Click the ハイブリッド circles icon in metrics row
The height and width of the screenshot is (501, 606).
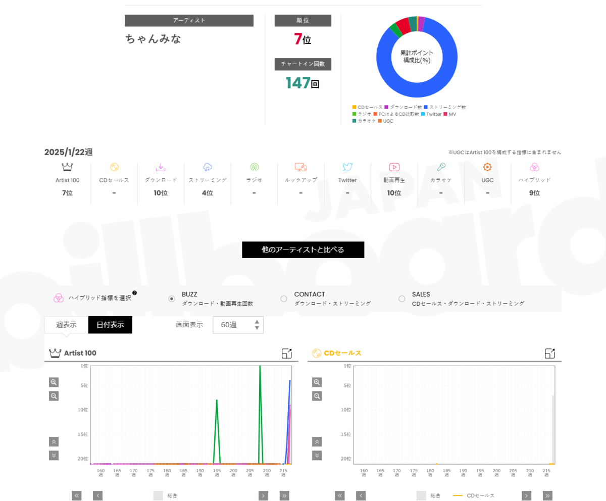tap(534, 167)
